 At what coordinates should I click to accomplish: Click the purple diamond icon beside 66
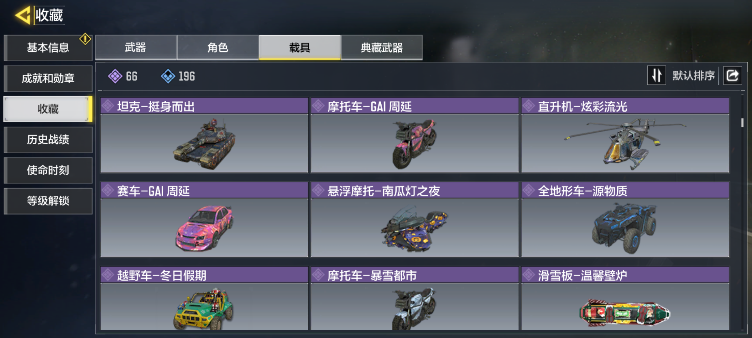coord(115,76)
